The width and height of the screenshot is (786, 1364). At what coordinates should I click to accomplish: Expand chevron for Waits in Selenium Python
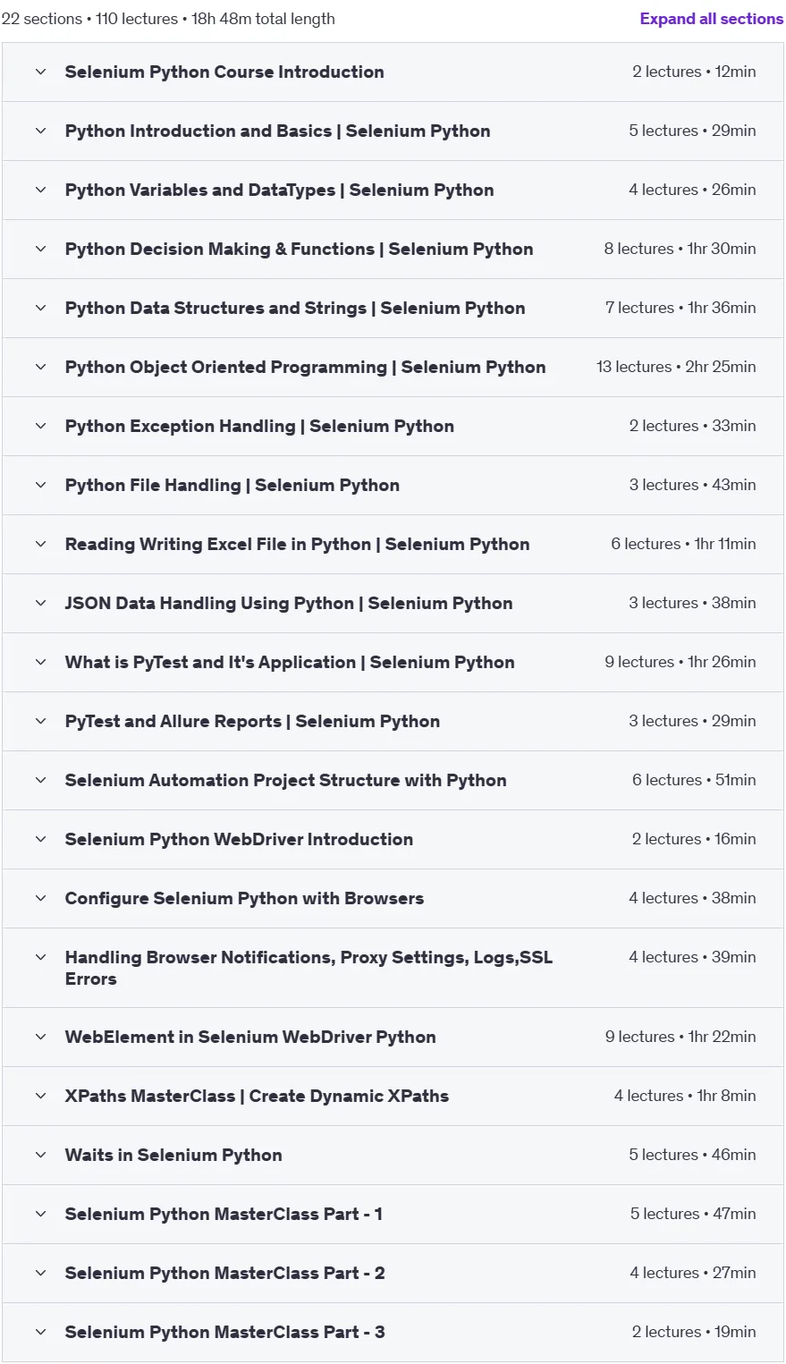(40, 1155)
